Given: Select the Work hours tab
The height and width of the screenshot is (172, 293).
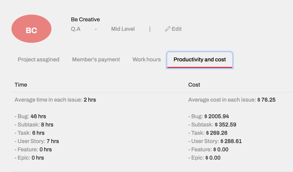Looking at the screenshot, I should pyautogui.click(x=146, y=59).
